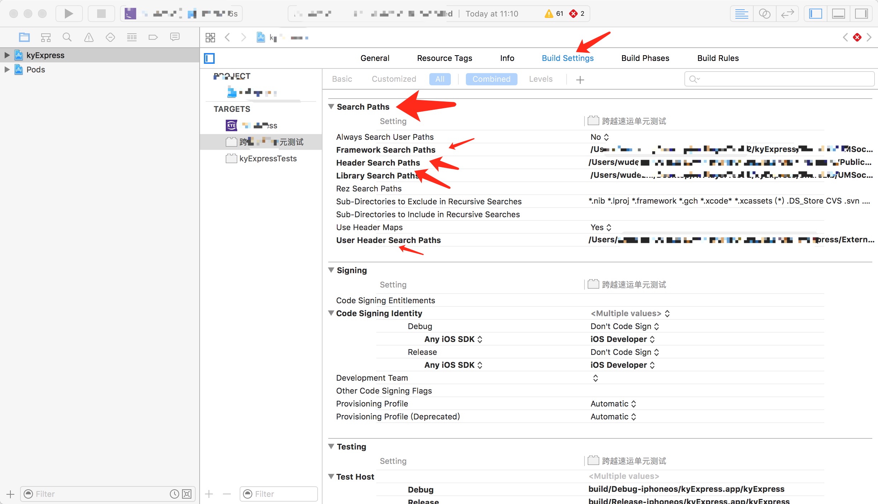
Task: Stop the running build
Action: pyautogui.click(x=101, y=14)
